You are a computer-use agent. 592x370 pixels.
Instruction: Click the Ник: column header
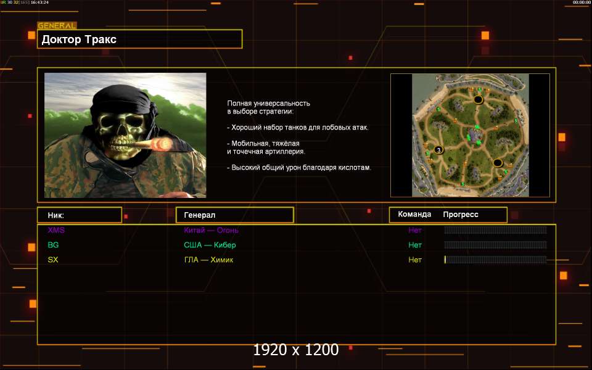click(x=80, y=215)
